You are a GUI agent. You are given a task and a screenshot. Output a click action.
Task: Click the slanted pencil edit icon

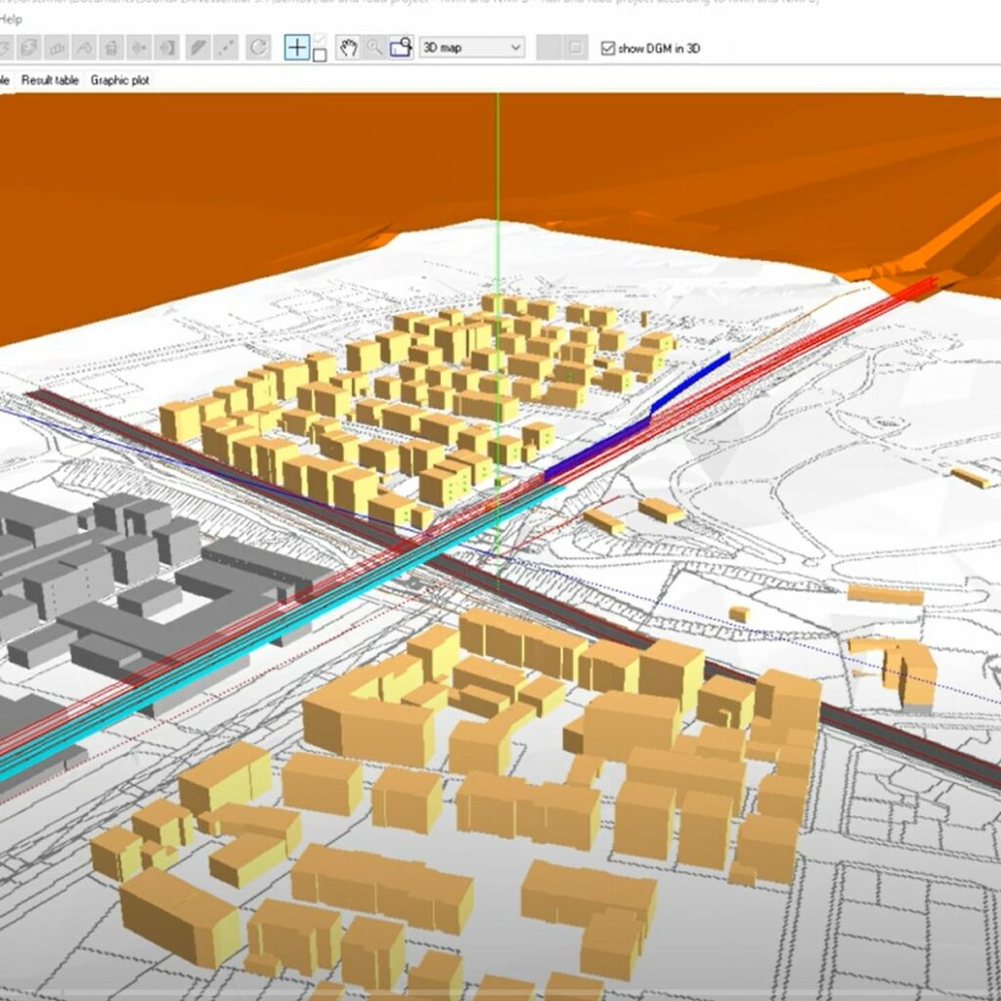[198, 48]
